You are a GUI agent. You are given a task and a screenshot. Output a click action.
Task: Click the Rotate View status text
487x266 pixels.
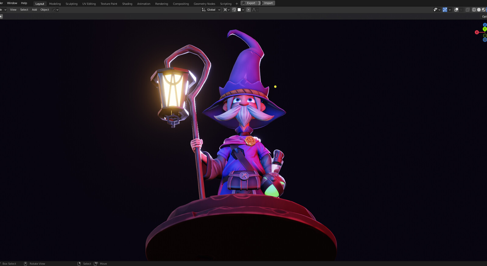click(37, 264)
